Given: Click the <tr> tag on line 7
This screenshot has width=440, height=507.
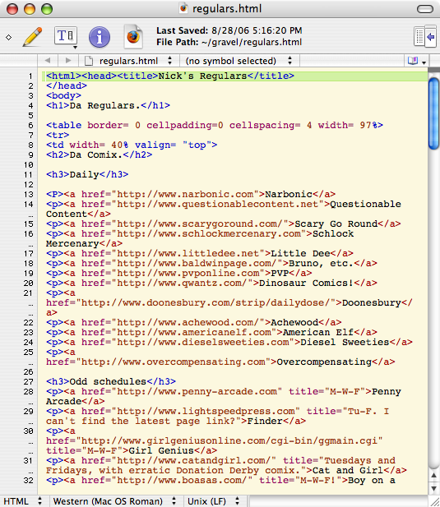Looking at the screenshot, I should click(x=58, y=135).
